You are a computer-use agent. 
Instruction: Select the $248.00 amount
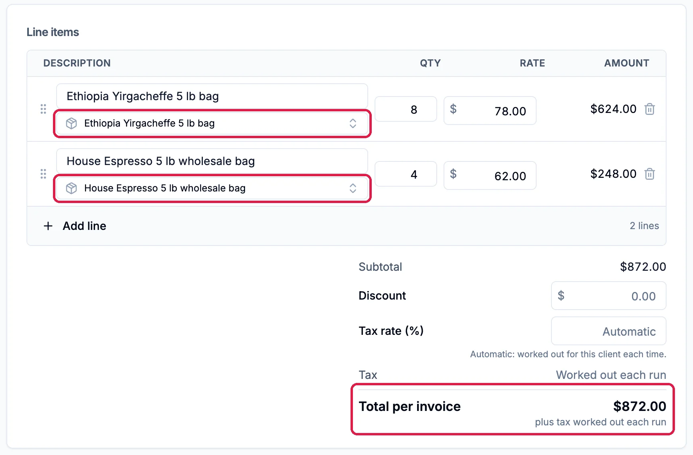click(x=613, y=174)
